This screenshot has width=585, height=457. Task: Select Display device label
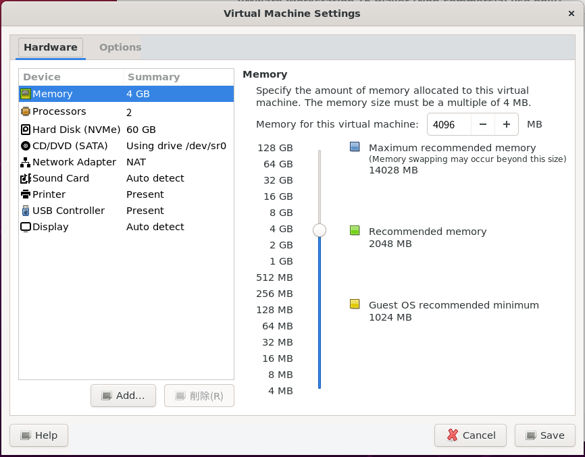[x=51, y=227]
